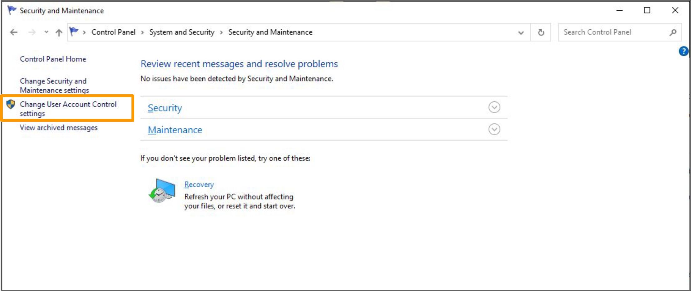Click the UAC shield icon in sidebar
This screenshot has width=691, height=291.
(x=11, y=104)
